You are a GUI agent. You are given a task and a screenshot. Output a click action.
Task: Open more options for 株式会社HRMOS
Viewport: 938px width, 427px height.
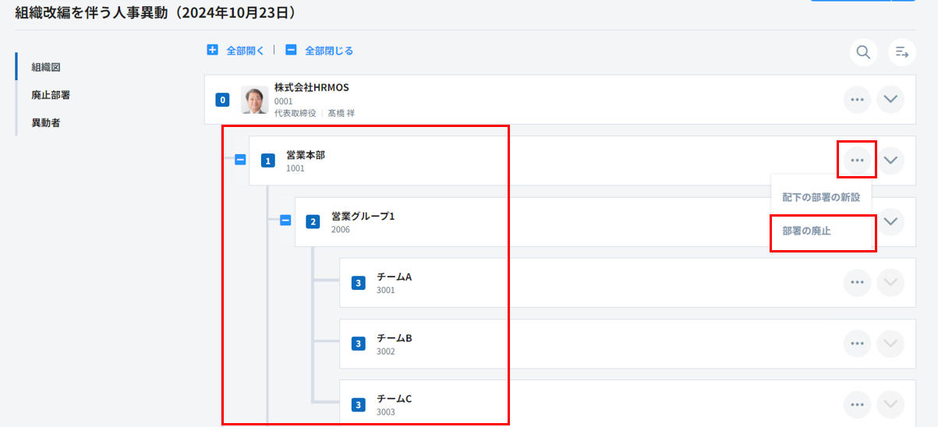tap(857, 99)
